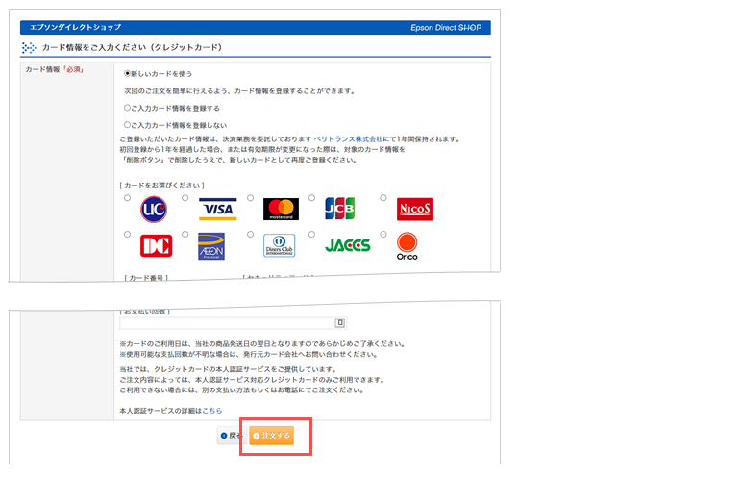Viewport: 740px width, 477px height.
Task: Choose the NICOS radio button
Action: (383, 198)
